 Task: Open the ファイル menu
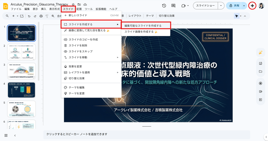[16, 9]
